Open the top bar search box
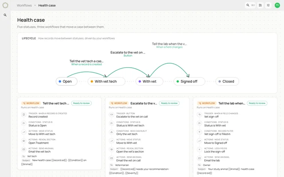Image resolution: width=284 pixels, height=177 pixels. (x=250, y=5)
